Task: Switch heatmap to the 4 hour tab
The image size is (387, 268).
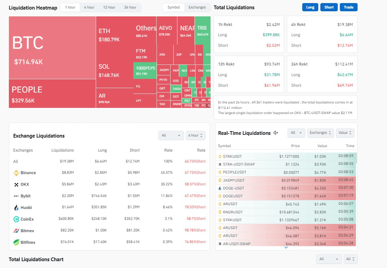Action: (89, 8)
